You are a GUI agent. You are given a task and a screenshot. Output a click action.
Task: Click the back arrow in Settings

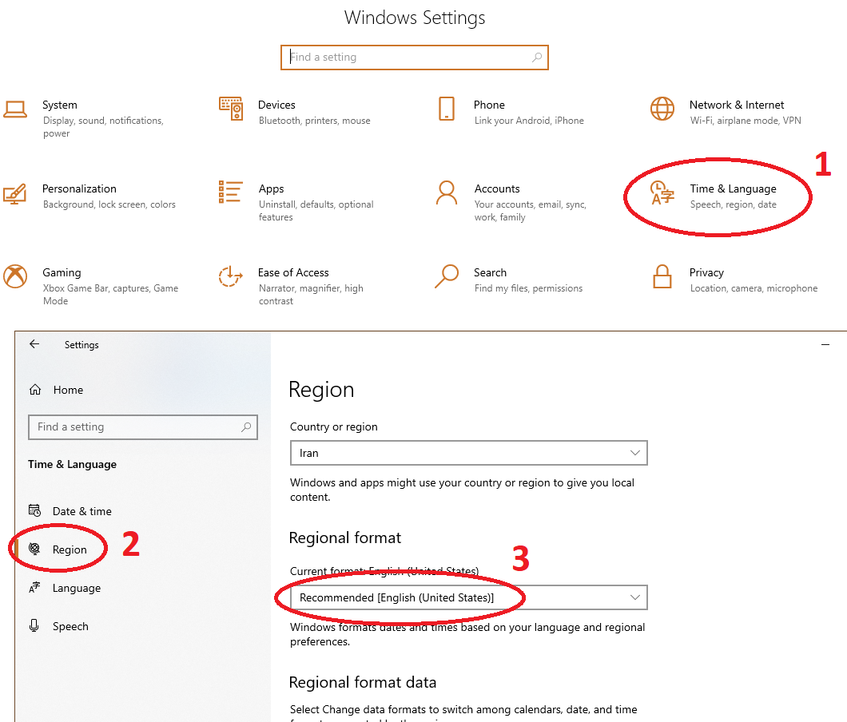34,344
